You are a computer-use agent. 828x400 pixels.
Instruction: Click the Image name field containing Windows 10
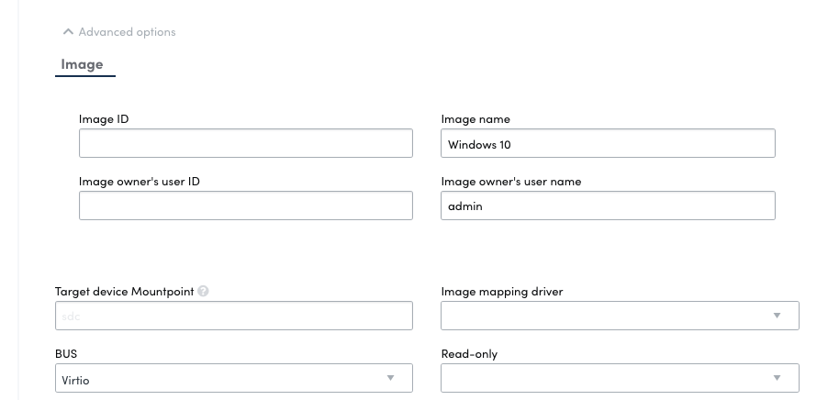tap(608, 143)
